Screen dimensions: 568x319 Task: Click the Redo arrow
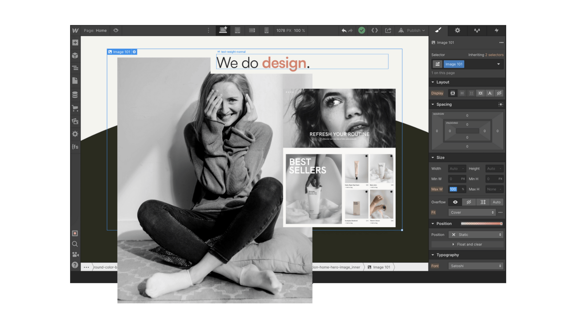350,30
